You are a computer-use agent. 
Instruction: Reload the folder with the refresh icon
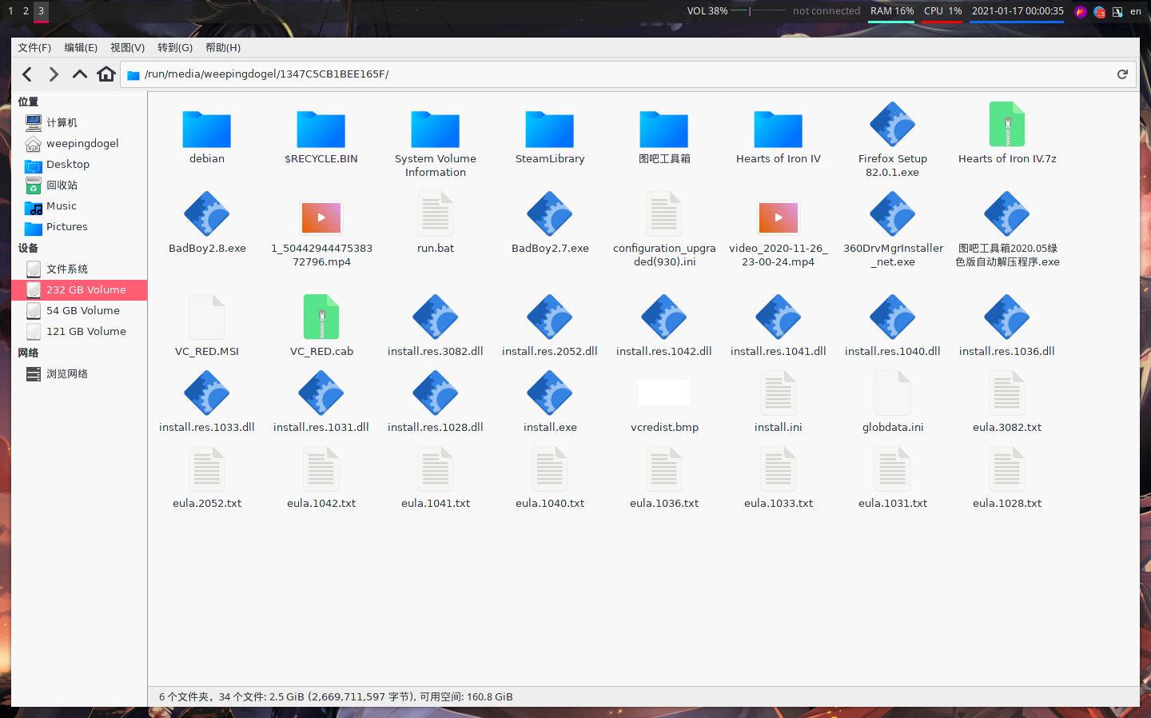(x=1122, y=74)
